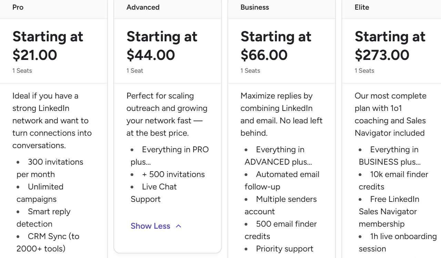Select the Advanced plan title
The height and width of the screenshot is (258, 441).
coord(143,7)
